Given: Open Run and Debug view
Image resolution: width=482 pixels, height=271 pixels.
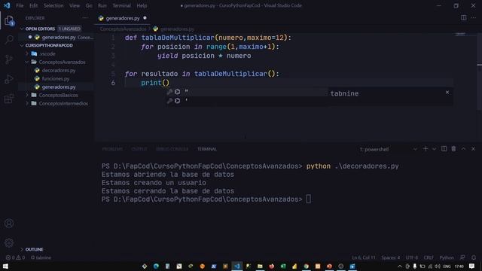Looking at the screenshot, I should 9,79.
